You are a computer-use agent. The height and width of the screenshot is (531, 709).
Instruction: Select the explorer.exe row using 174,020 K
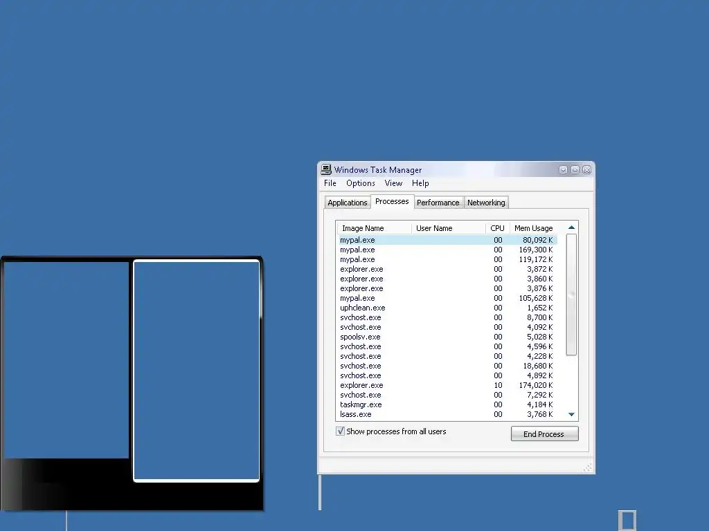[x=448, y=386]
